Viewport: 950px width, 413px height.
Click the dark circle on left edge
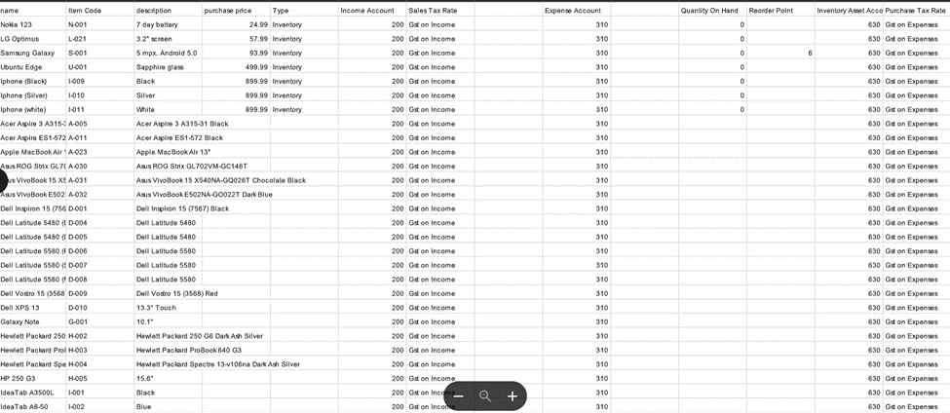point(3,179)
